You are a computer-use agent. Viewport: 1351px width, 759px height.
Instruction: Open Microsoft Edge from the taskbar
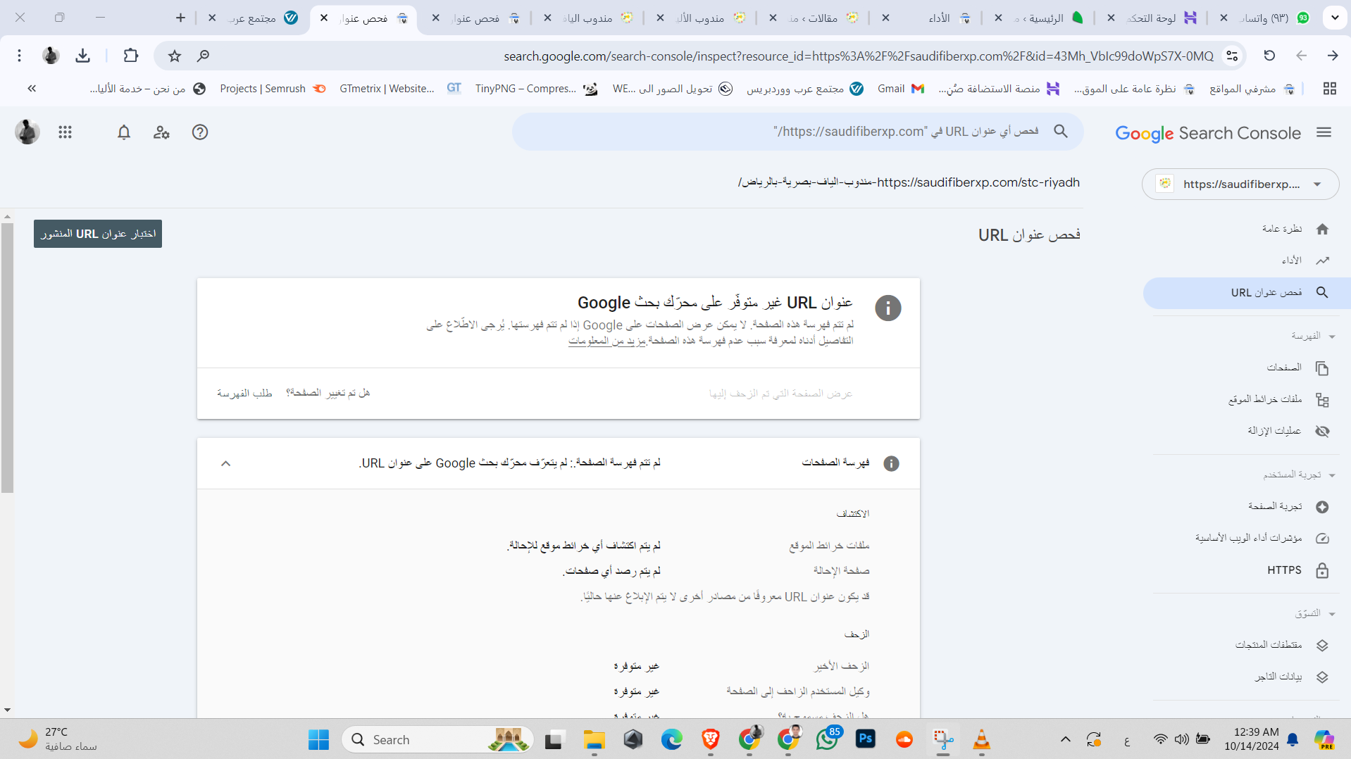(x=672, y=739)
